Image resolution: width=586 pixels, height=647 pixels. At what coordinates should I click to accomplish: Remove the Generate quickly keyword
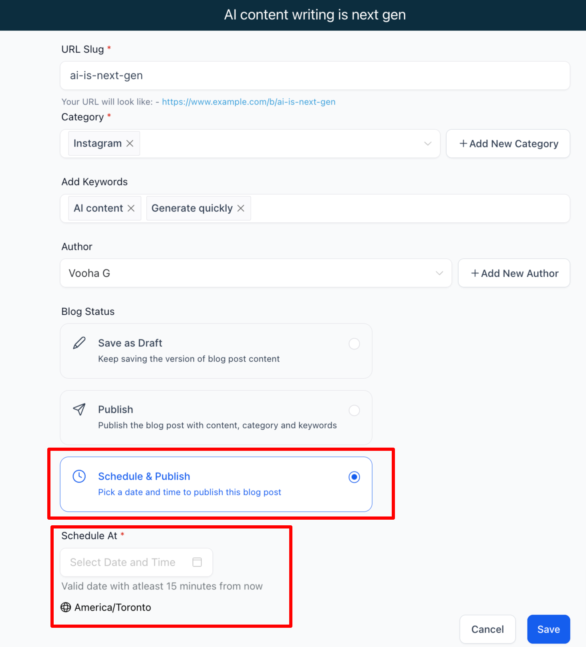[x=241, y=208]
